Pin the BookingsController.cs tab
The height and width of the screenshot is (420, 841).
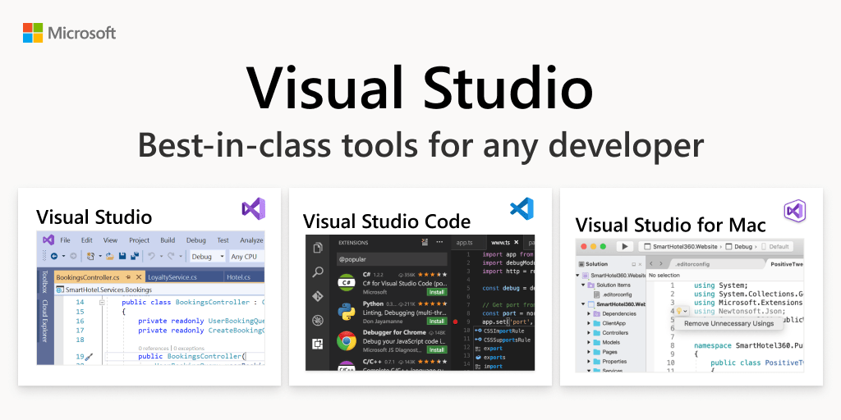tap(128, 277)
